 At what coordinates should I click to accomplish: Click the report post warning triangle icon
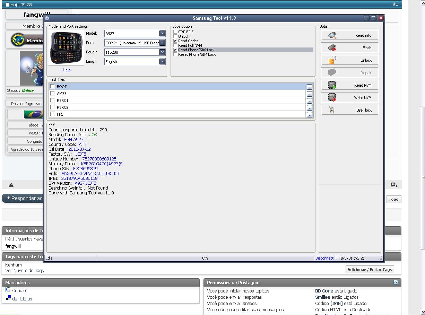pos(11,185)
